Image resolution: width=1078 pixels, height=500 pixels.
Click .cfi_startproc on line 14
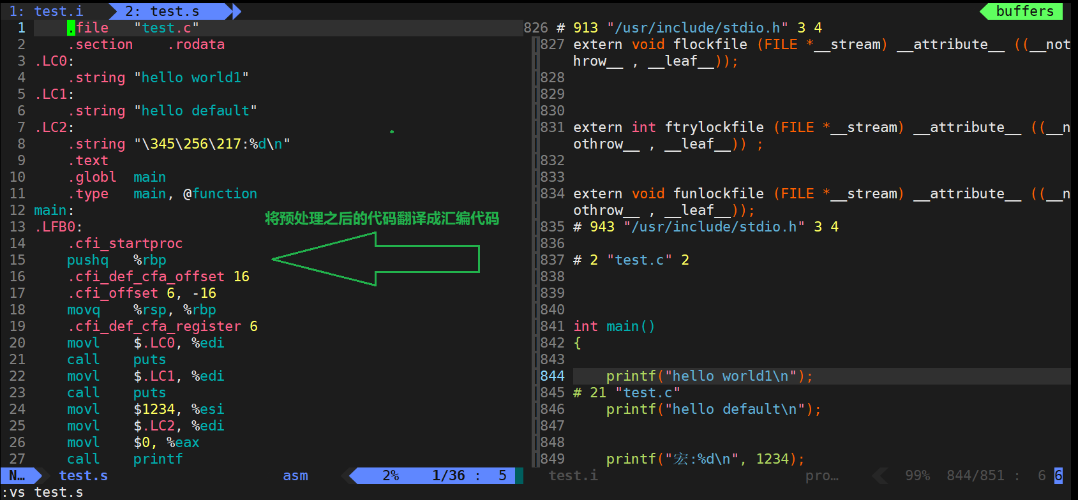(125, 243)
